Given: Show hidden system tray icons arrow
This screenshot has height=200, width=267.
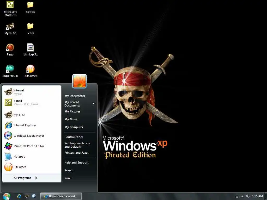Looking at the screenshot, I should tap(242, 196).
